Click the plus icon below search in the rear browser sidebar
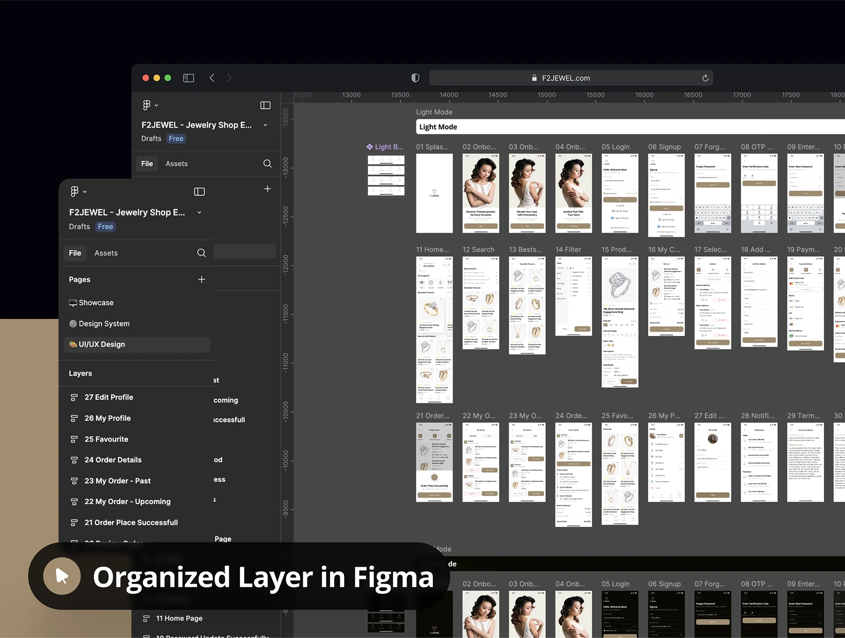 click(268, 189)
